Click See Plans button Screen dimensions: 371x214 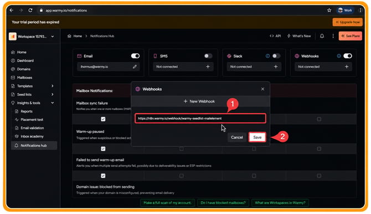[x=350, y=36]
